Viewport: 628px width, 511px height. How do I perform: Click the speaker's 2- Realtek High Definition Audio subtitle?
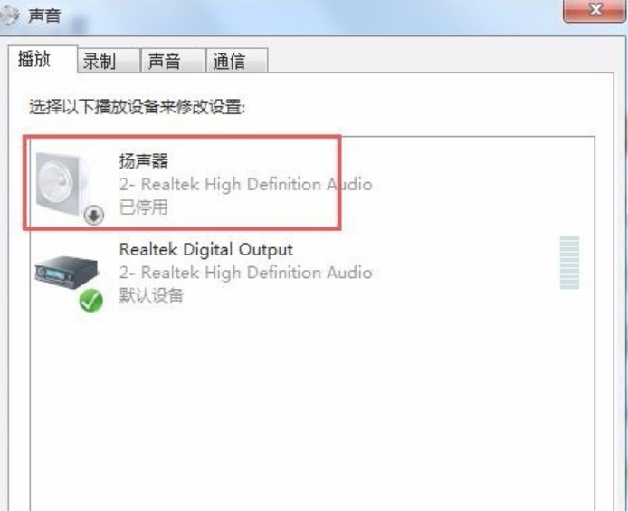(246, 185)
